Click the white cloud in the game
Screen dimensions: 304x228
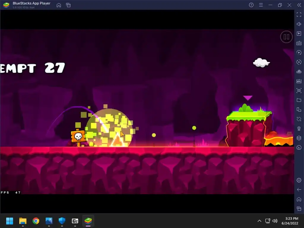point(261,63)
